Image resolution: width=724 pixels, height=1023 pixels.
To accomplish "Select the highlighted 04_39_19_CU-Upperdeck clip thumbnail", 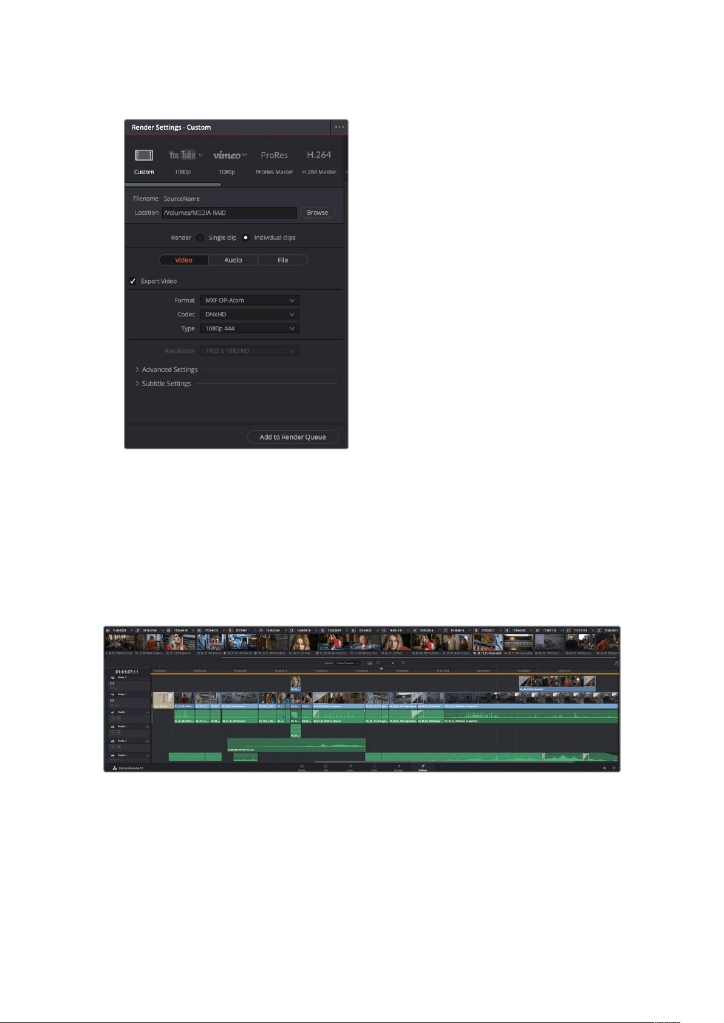I will 488,642.
